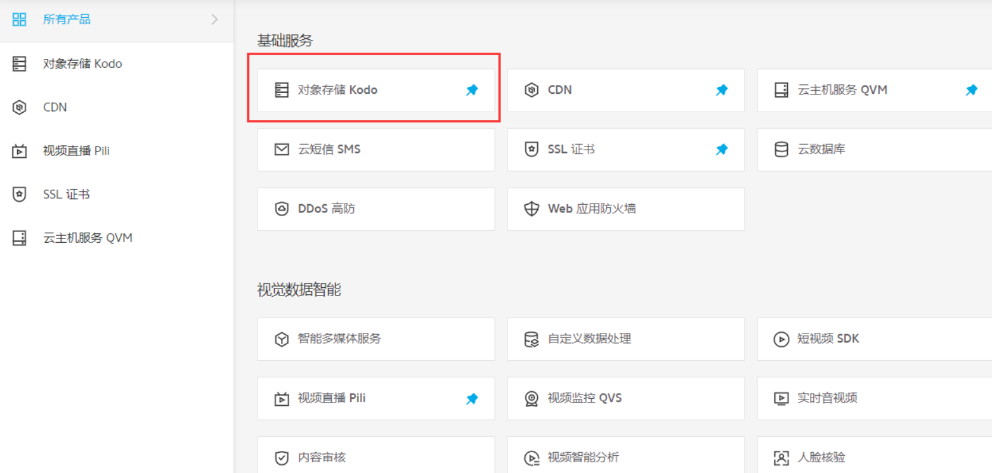The width and height of the screenshot is (992, 473).
Task: Click the play circle icon for 短视频 SDK
Action: 781,339
